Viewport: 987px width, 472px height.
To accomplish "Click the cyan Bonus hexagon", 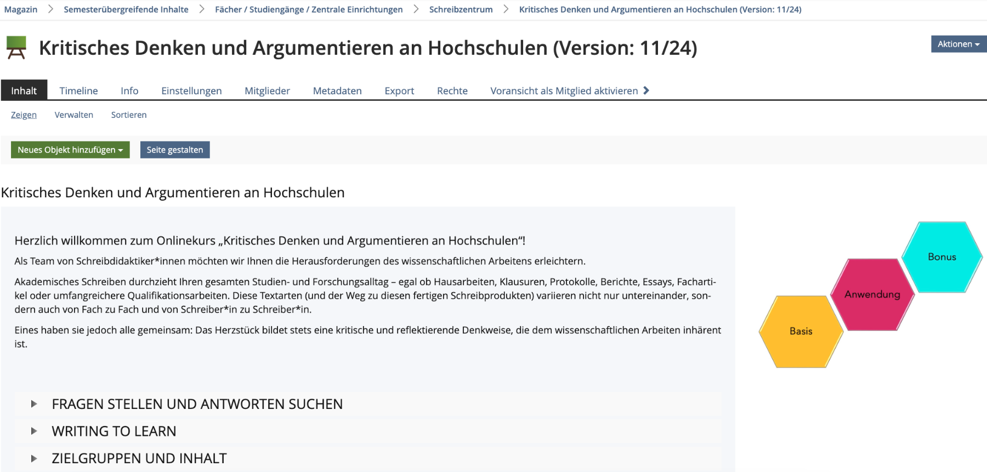I will (x=941, y=257).
